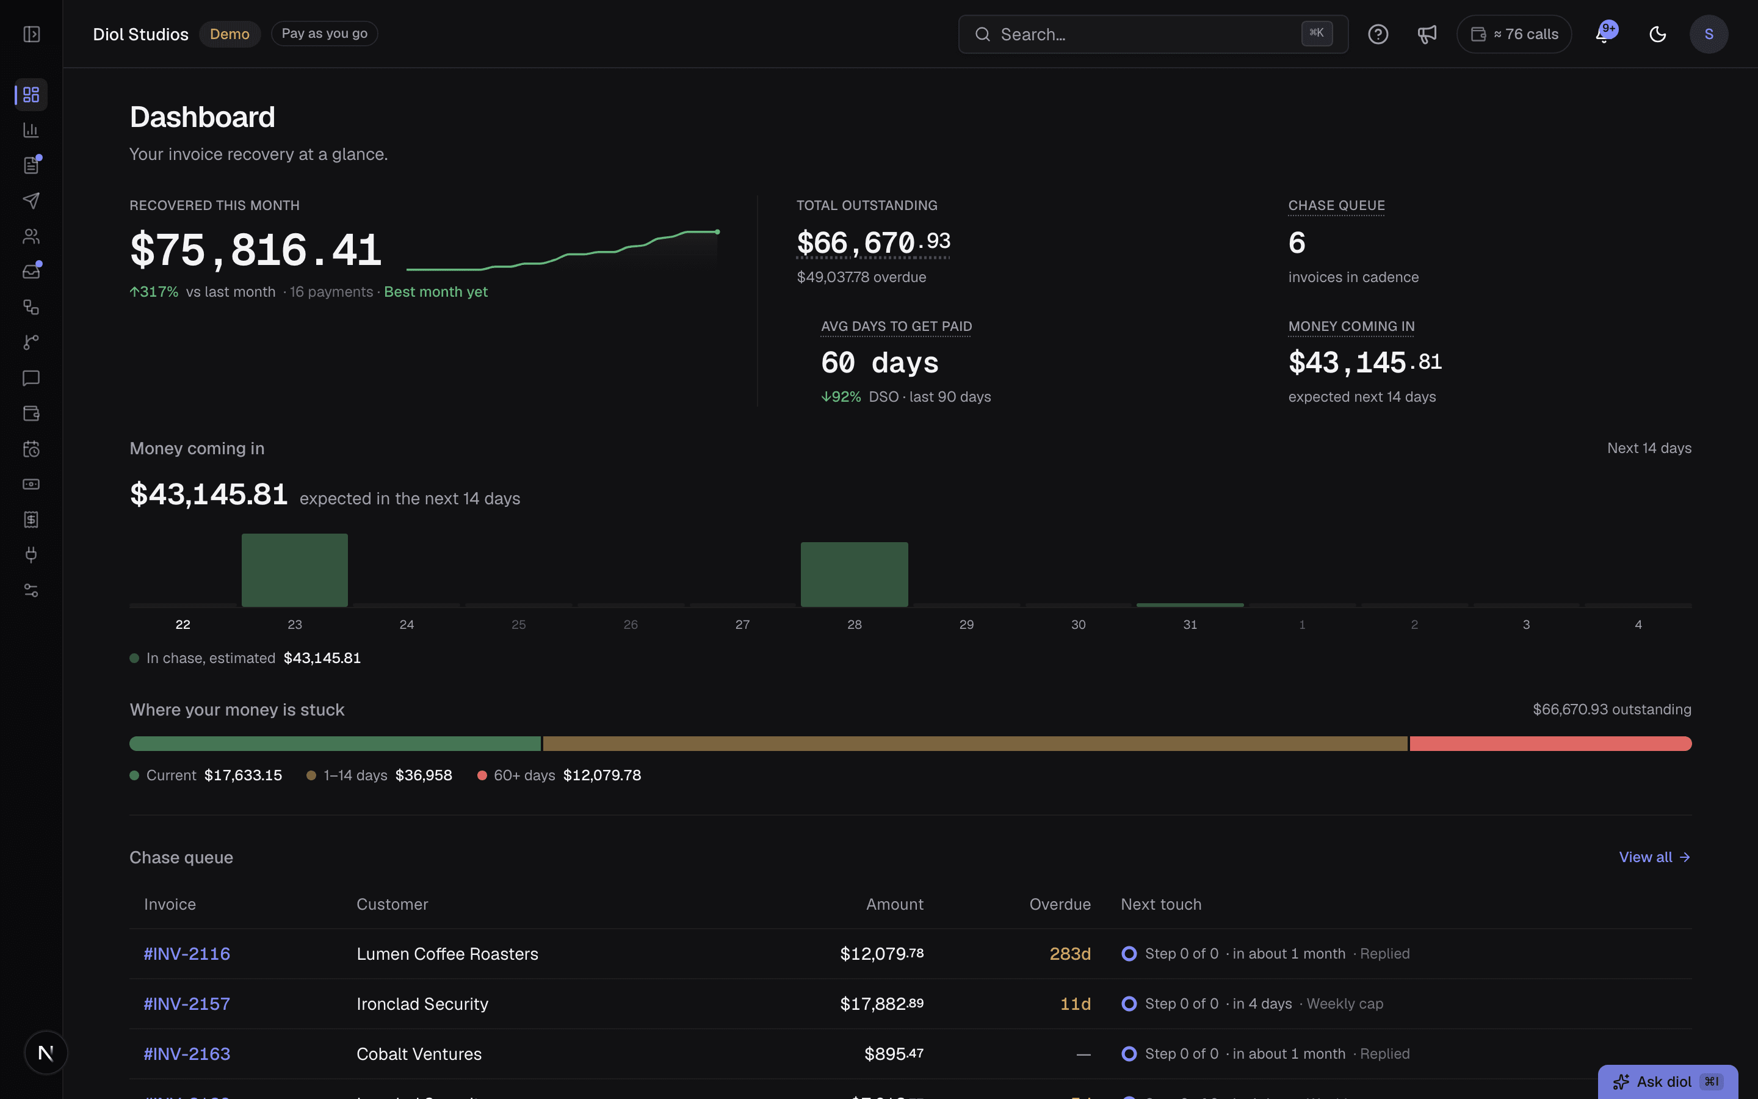Click the 283d overdue value

1070,954
